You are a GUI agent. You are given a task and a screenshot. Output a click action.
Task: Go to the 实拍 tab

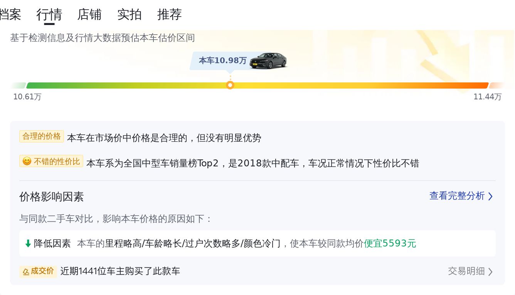[x=129, y=15]
